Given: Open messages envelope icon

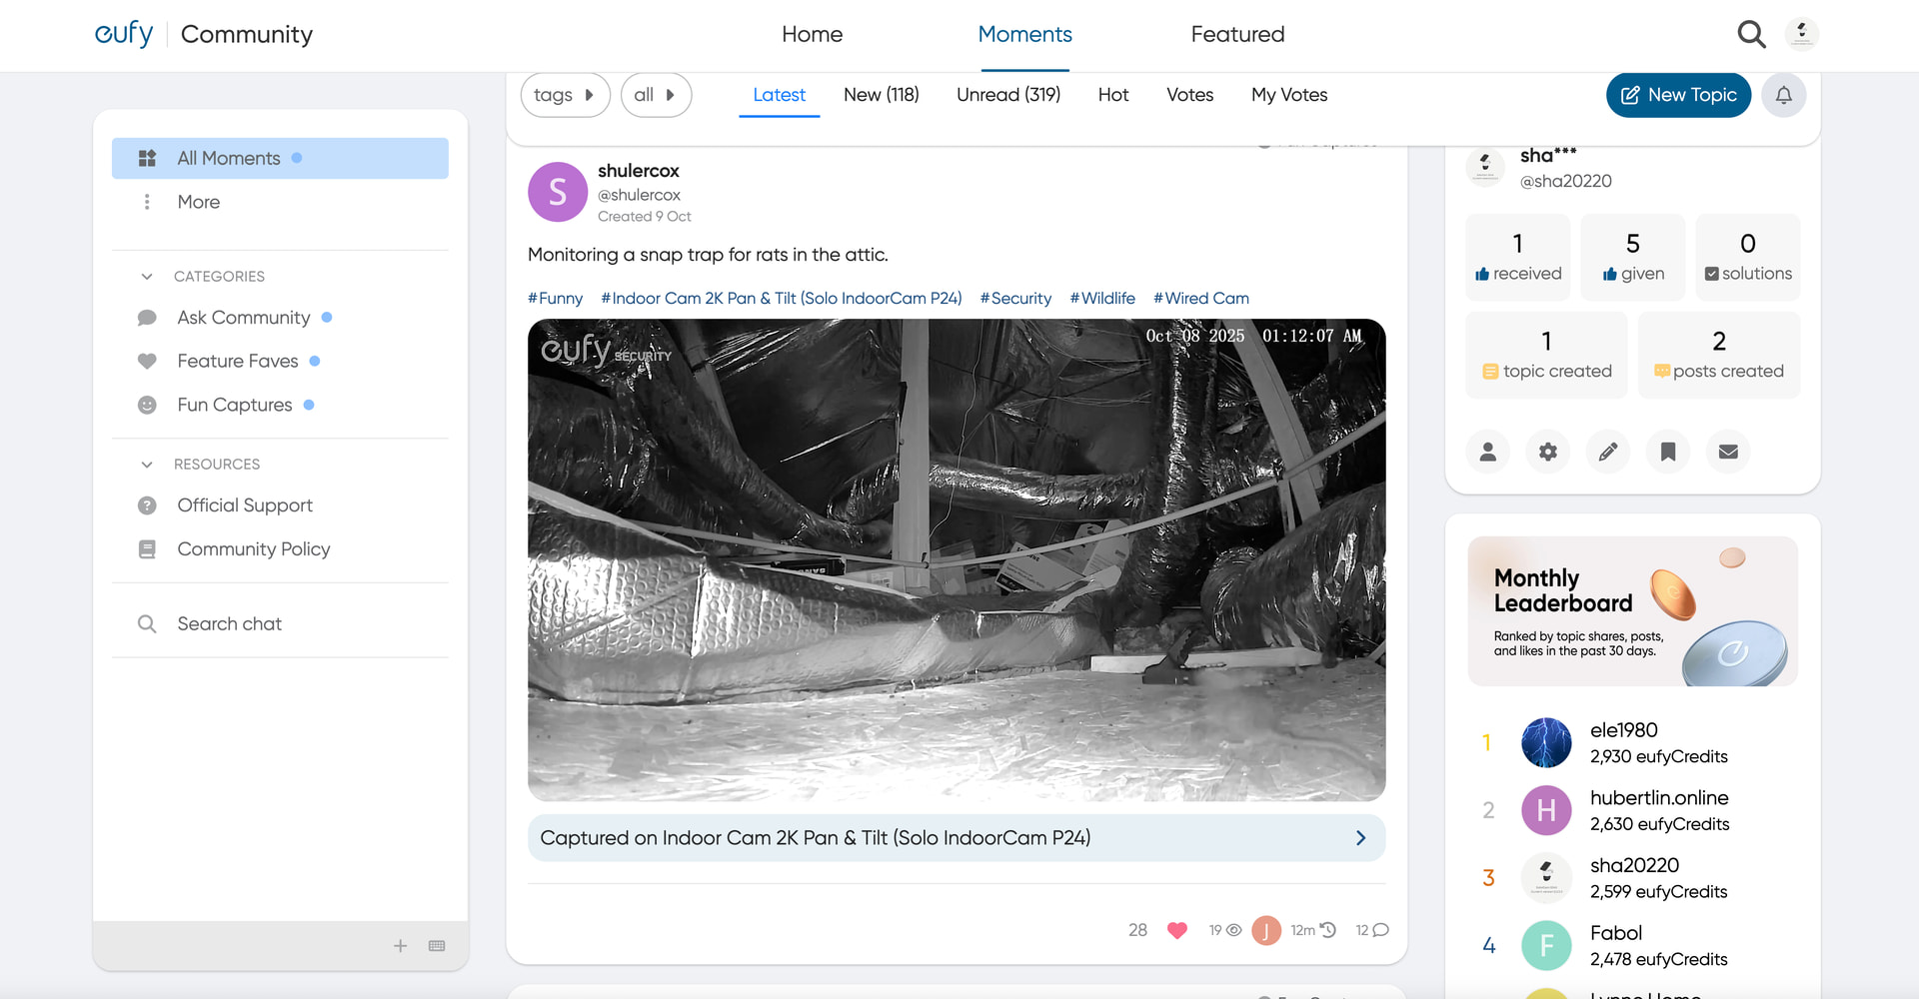Looking at the screenshot, I should tap(1728, 452).
